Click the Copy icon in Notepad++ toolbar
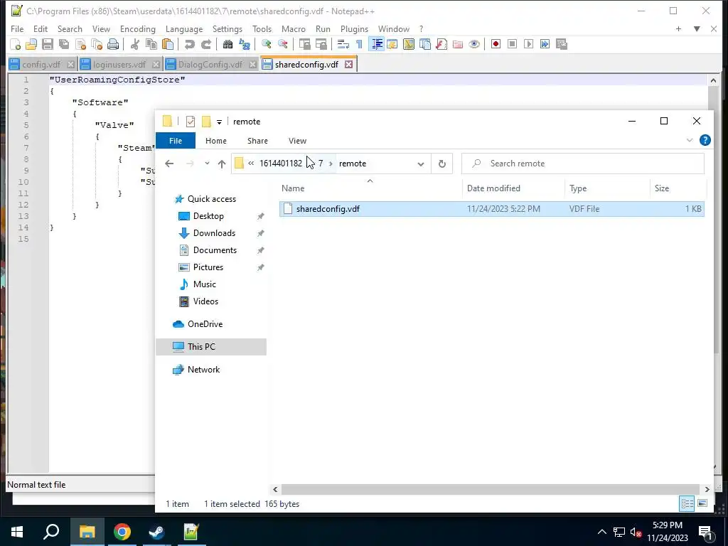The height and width of the screenshot is (546, 728). coord(151,44)
